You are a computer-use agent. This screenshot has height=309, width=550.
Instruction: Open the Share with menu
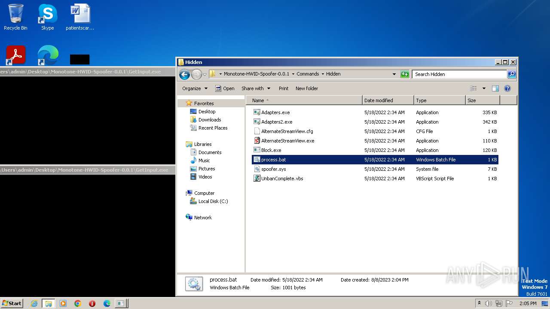coord(256,88)
